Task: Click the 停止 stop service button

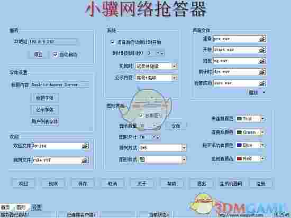Action: (x=38, y=55)
